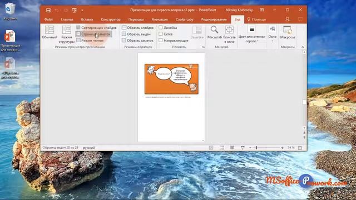Screen dimensions: 356x200
Task: Open the Окно dropdown
Action: [272, 34]
